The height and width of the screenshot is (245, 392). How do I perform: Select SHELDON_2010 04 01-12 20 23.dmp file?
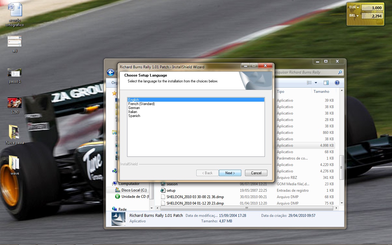(195, 203)
